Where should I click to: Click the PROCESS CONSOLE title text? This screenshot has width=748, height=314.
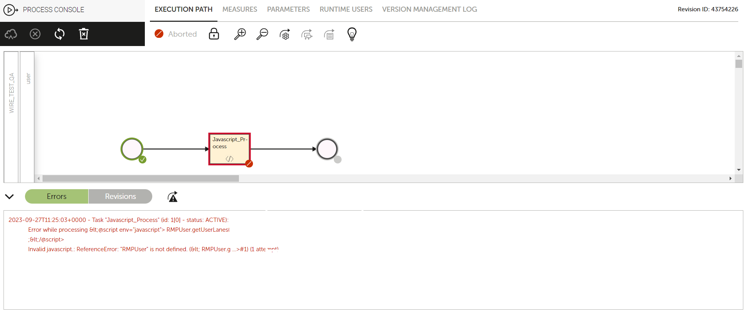click(53, 10)
